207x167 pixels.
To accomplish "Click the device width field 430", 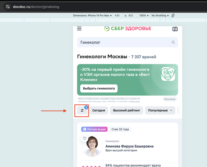I will pyautogui.click(x=117, y=15).
